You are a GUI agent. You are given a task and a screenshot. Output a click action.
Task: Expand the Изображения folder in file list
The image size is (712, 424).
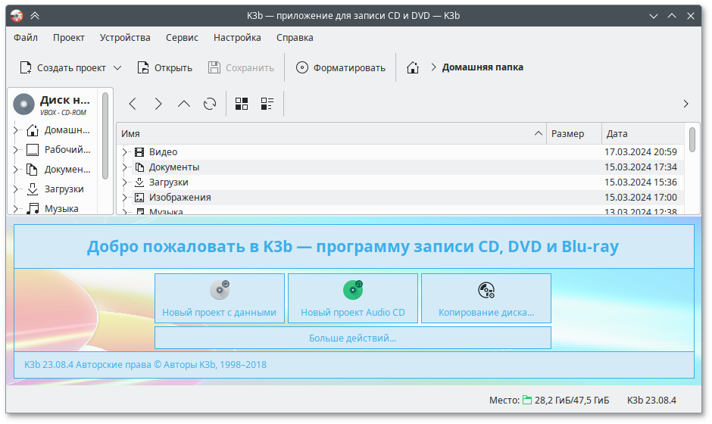[x=125, y=198]
